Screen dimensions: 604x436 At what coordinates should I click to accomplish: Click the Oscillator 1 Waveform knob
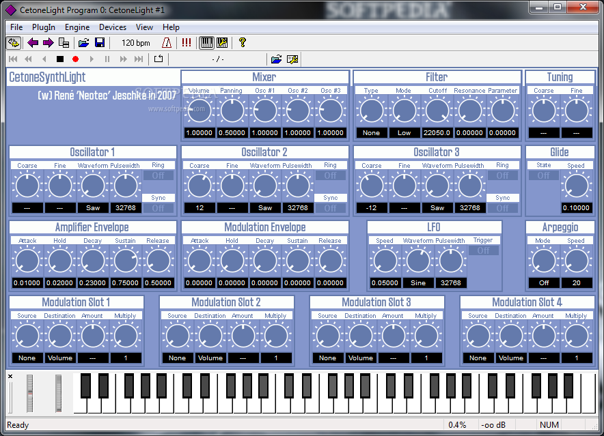coord(93,186)
